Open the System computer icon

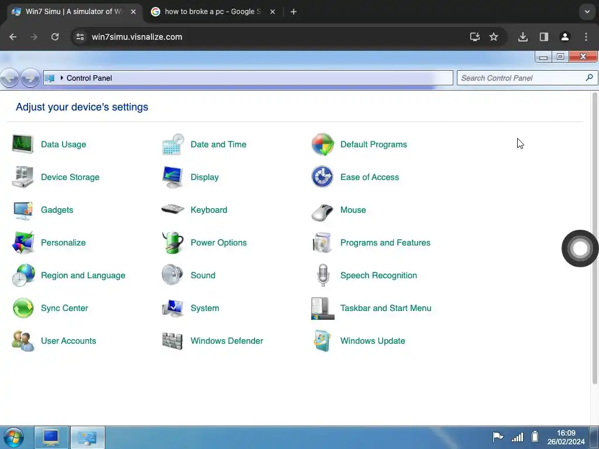tap(173, 308)
